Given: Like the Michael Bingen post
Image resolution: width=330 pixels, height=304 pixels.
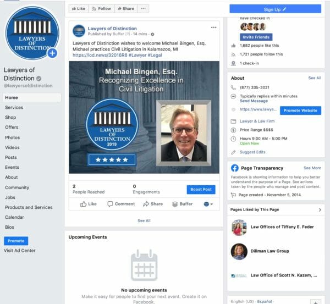Looking at the screenshot, I should coord(89,204).
